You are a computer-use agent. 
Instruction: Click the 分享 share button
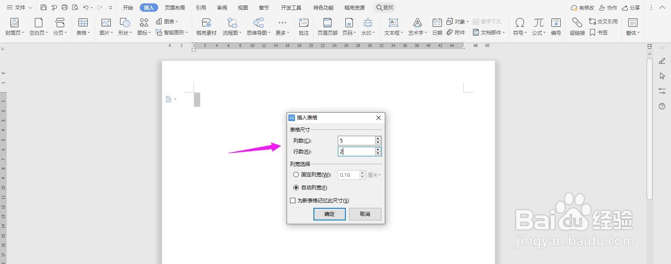(631, 8)
